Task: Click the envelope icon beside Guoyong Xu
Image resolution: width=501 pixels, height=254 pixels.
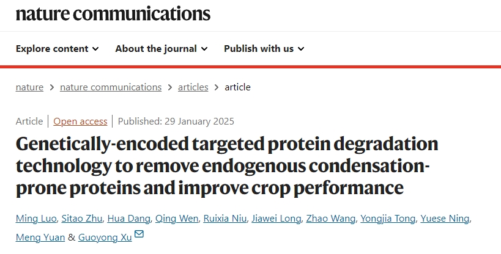Action: click(139, 234)
